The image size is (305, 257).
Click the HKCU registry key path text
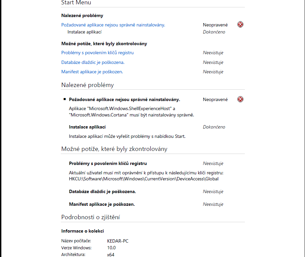click(144, 179)
